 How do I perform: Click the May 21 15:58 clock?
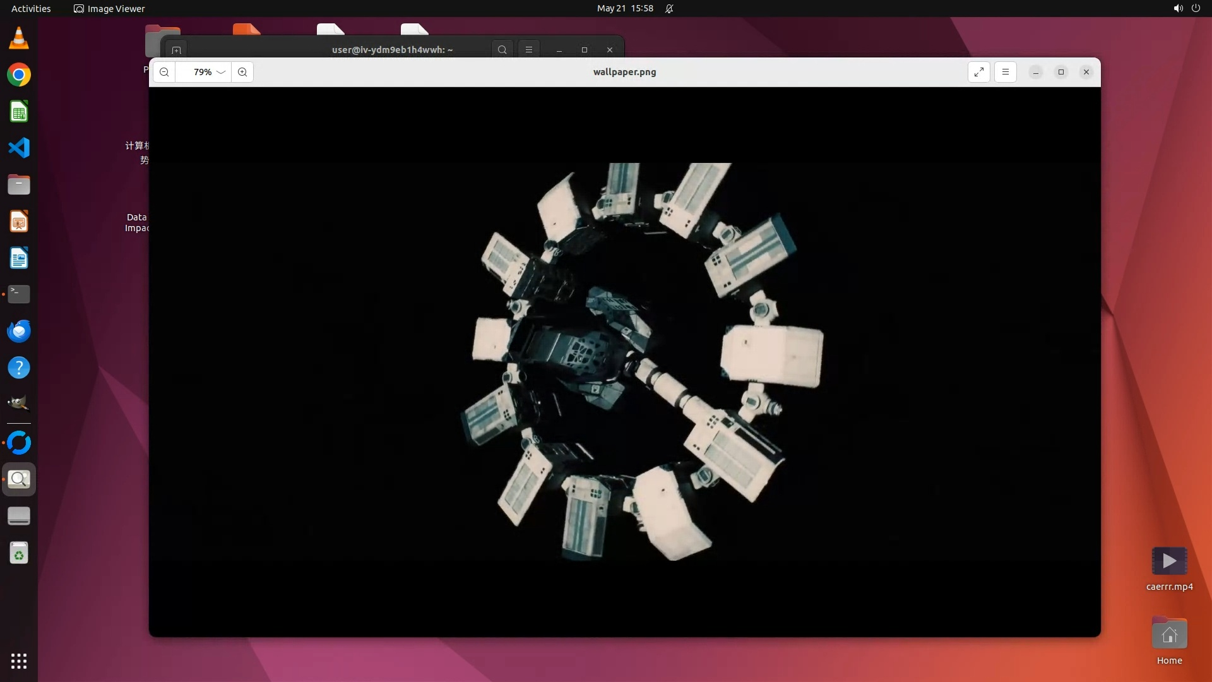click(624, 9)
